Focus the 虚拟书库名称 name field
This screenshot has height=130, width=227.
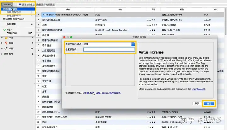(107, 44)
